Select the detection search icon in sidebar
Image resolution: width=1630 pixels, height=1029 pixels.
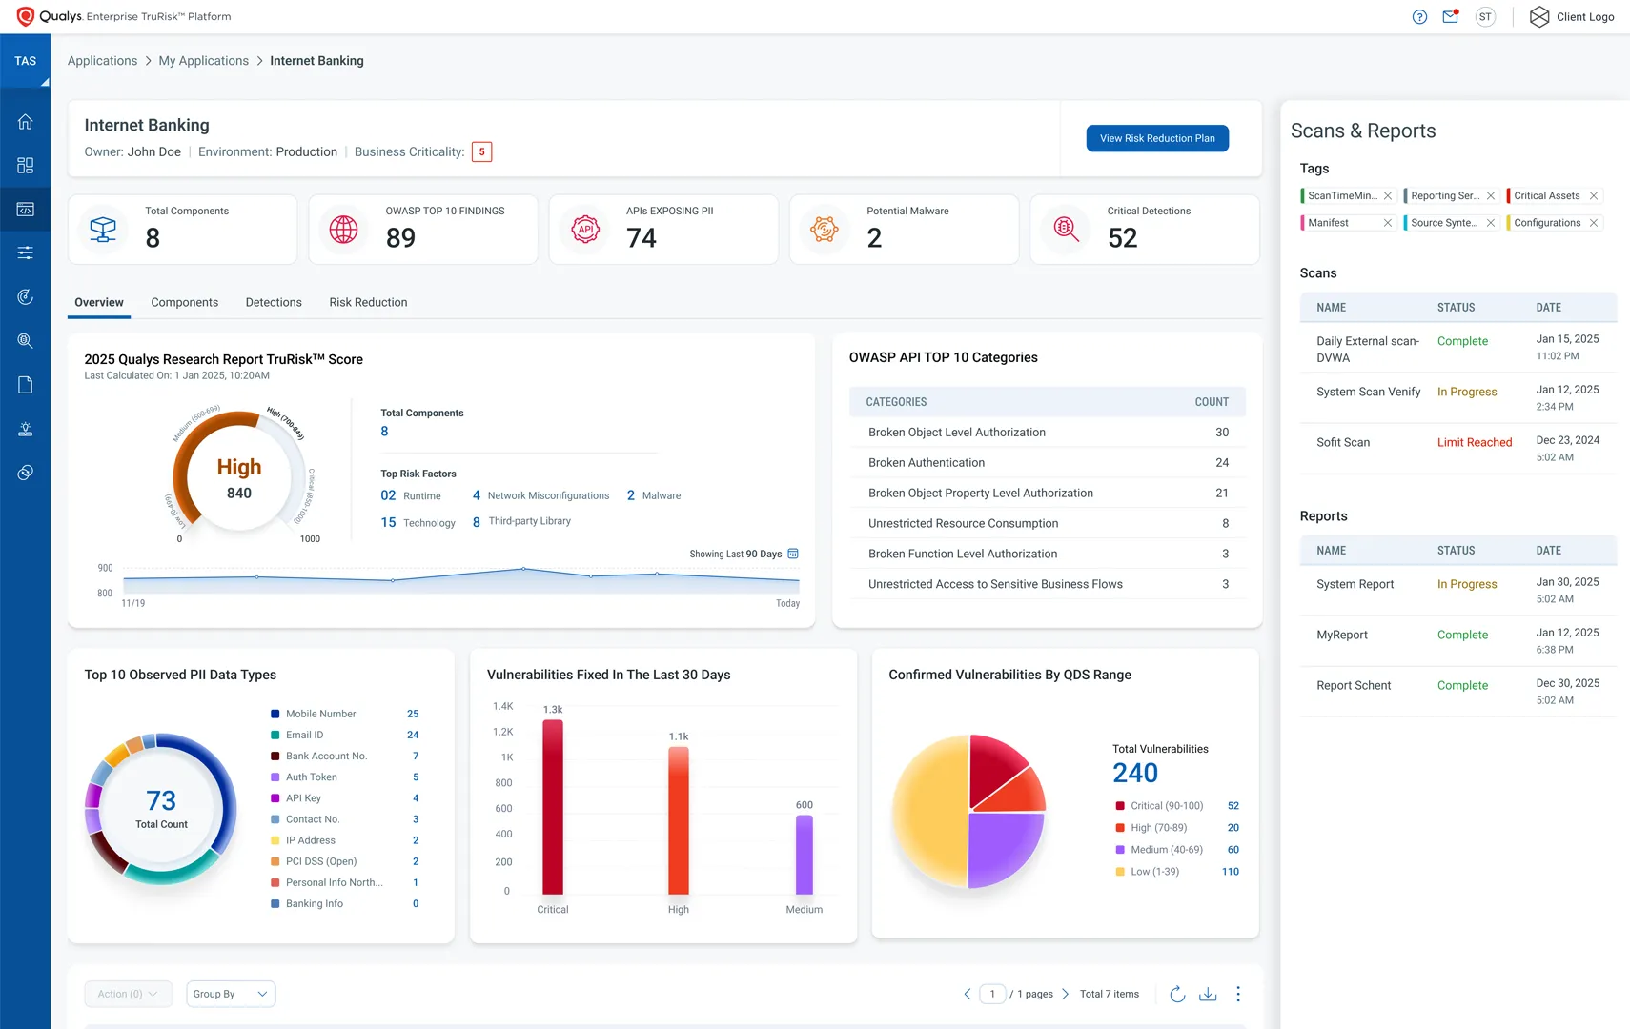26,340
